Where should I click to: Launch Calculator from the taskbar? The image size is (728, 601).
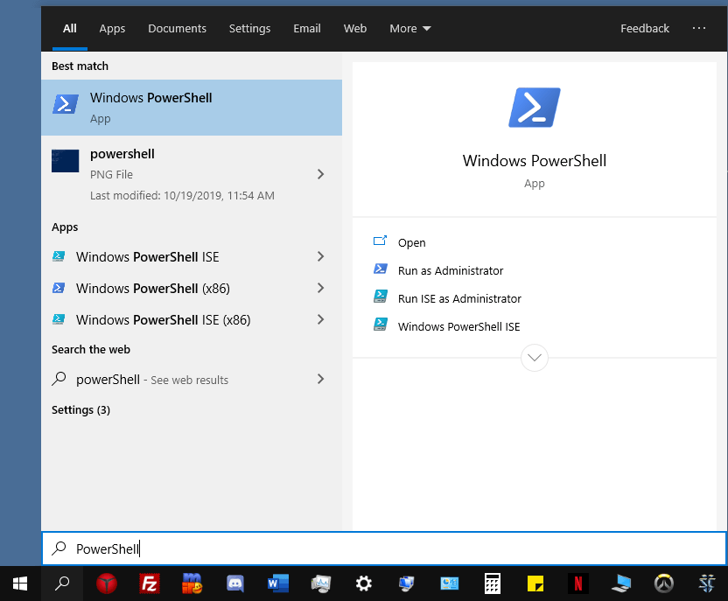point(492,584)
